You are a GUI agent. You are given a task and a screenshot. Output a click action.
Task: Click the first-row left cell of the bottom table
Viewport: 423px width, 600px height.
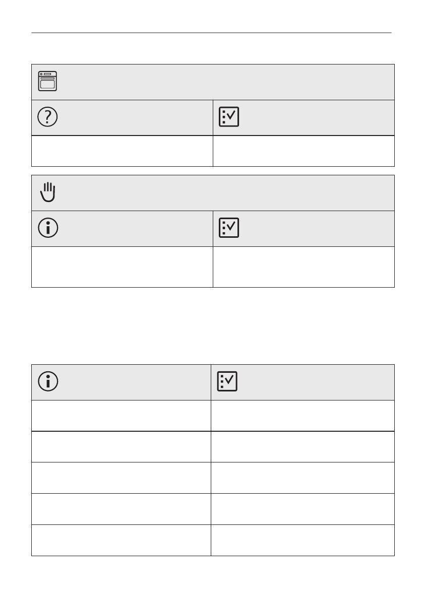121,416
